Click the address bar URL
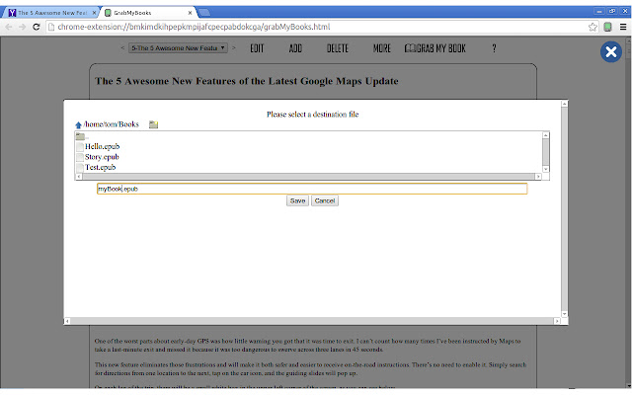This screenshot has height=395, width=632. click(194, 27)
